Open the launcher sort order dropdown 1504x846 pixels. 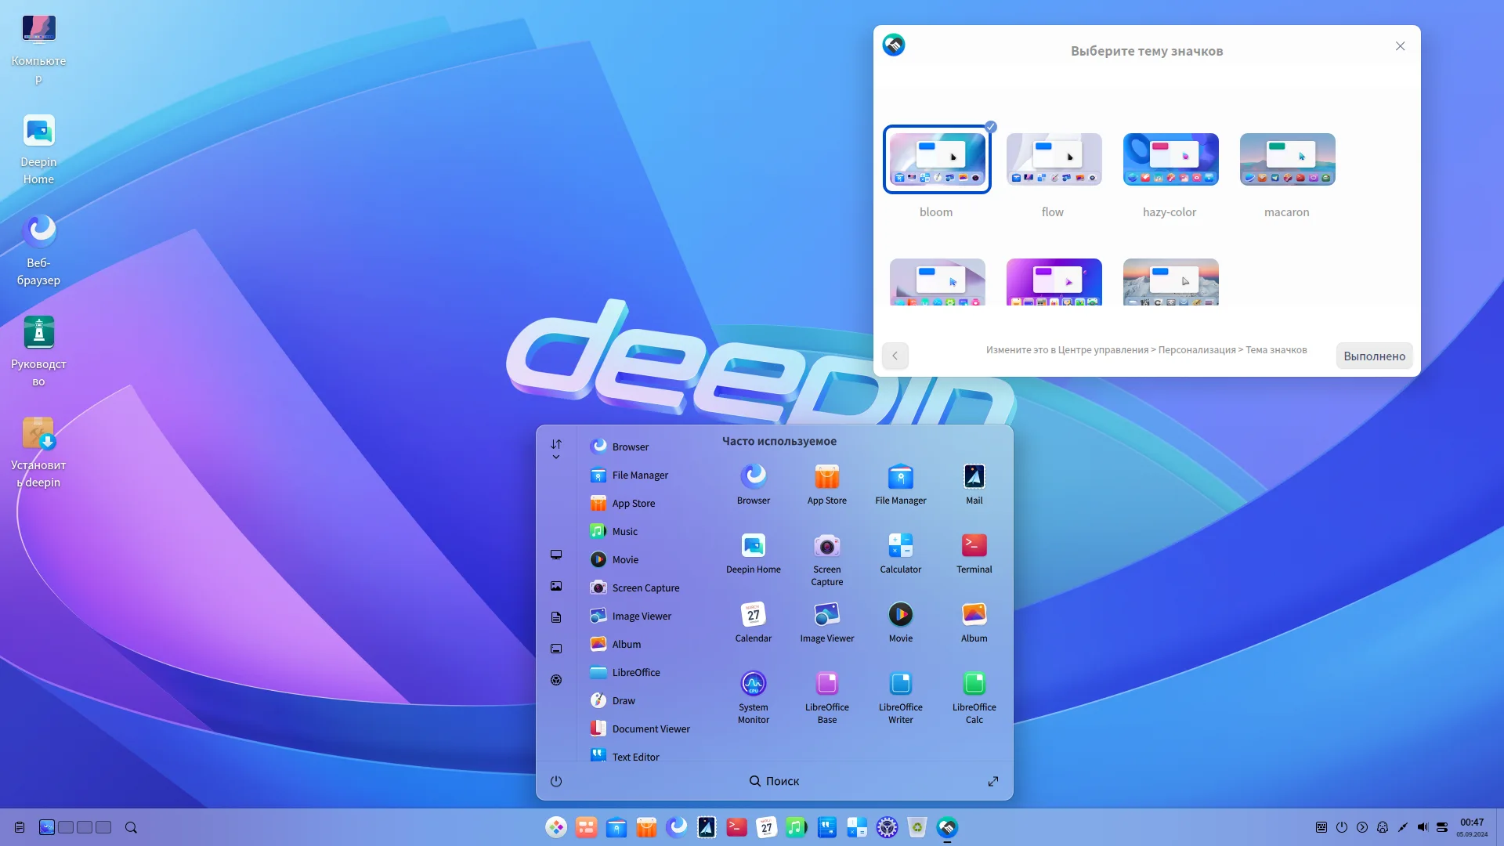(x=556, y=449)
